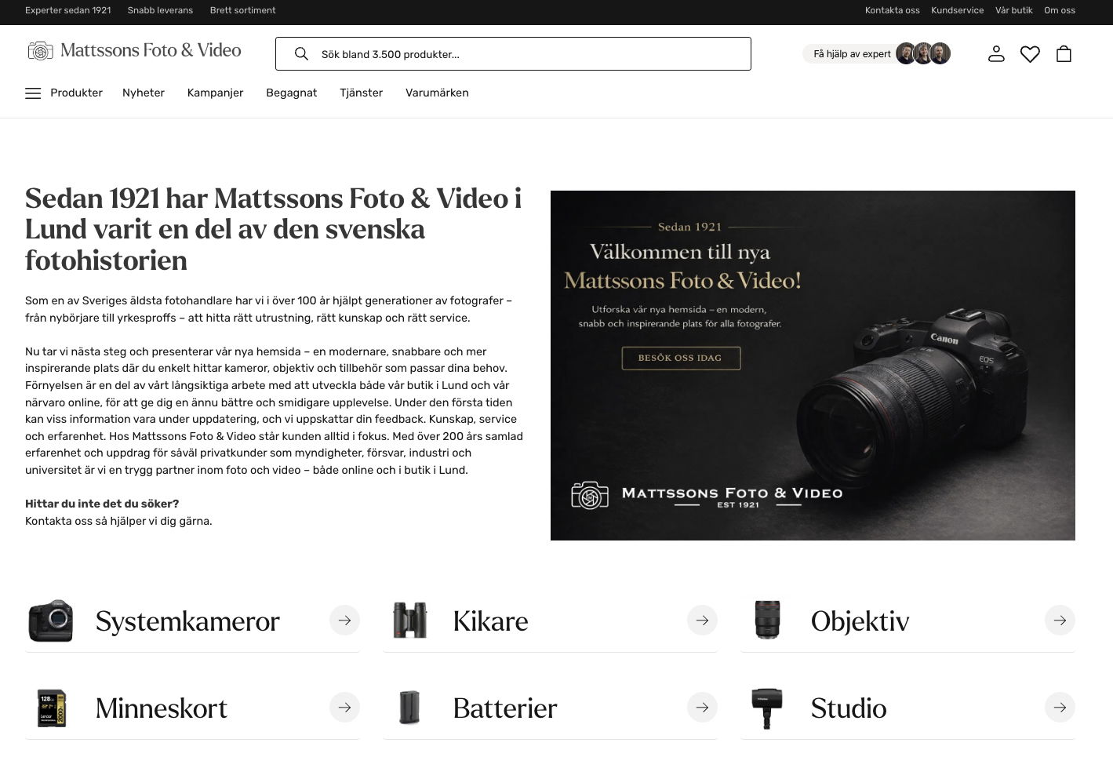Open the Kundservice link

pyautogui.click(x=957, y=10)
